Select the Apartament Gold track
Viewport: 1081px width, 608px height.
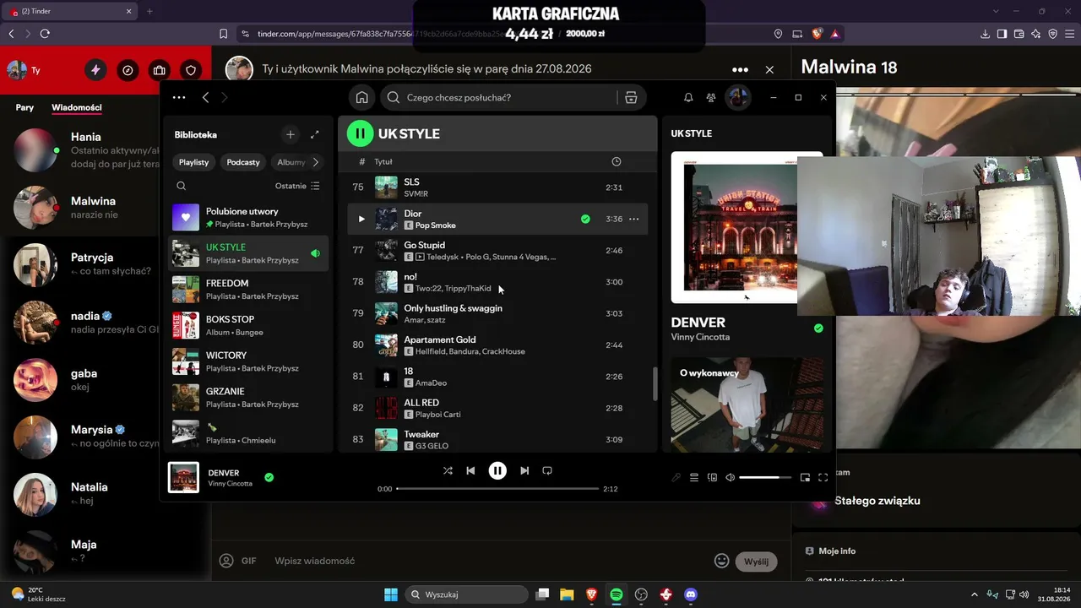click(x=497, y=345)
